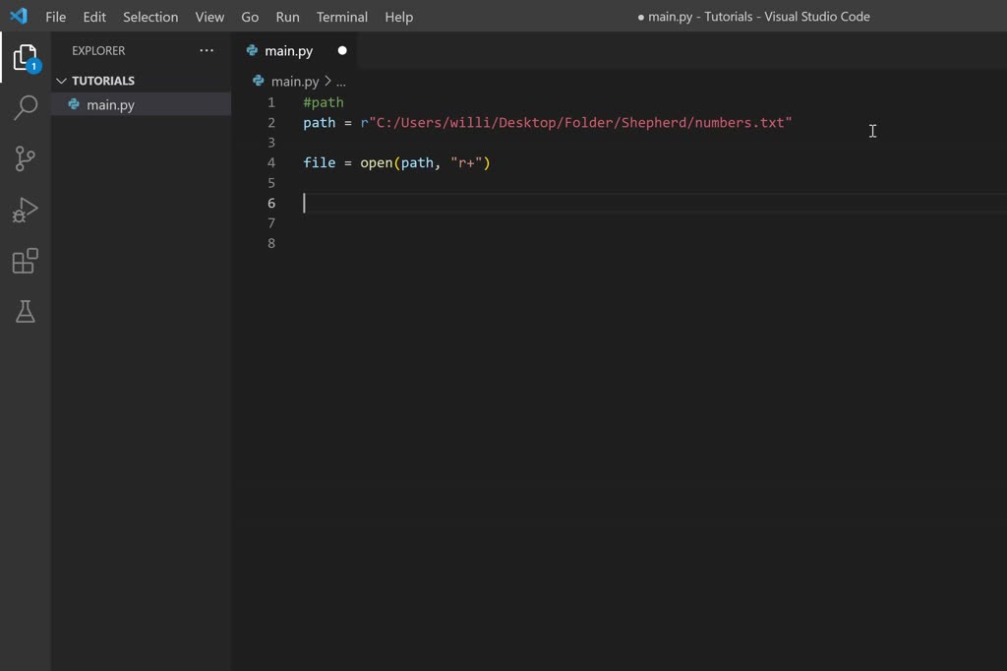
Task: Open the Help menu
Action: 398,17
